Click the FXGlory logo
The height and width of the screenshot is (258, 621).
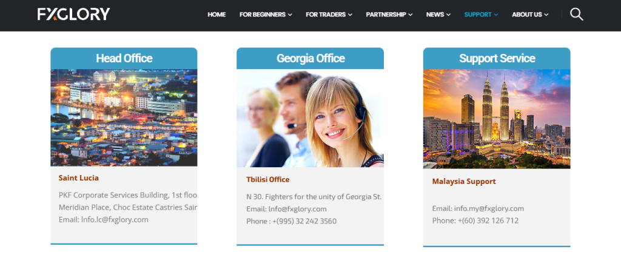(73, 14)
